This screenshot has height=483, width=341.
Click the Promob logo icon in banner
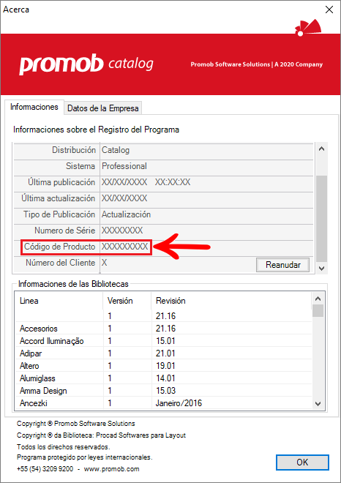[x=308, y=28]
